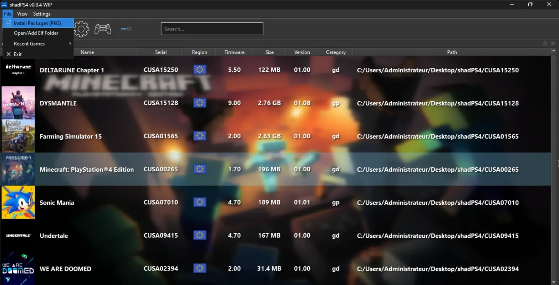Click the EU flag icon for DELTARUNE Chapter 1
Screen dimensions: 559x285
pyautogui.click(x=199, y=69)
